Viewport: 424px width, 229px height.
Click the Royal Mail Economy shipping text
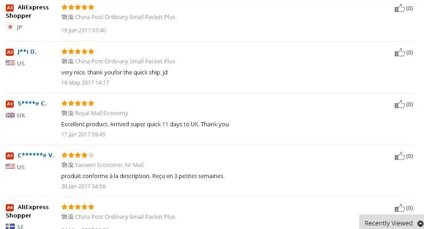tap(101, 113)
